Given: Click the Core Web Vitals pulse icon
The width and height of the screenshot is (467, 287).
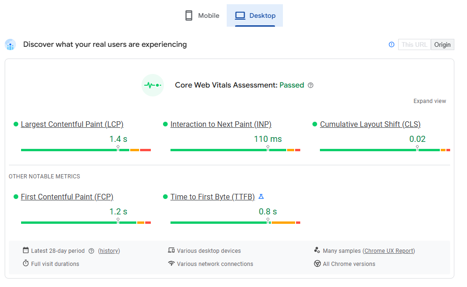Looking at the screenshot, I should pos(153,85).
